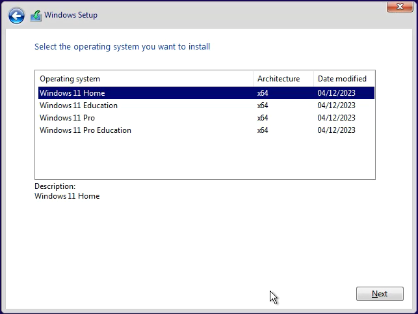Click the Windows 11 Home description text

pos(67,196)
